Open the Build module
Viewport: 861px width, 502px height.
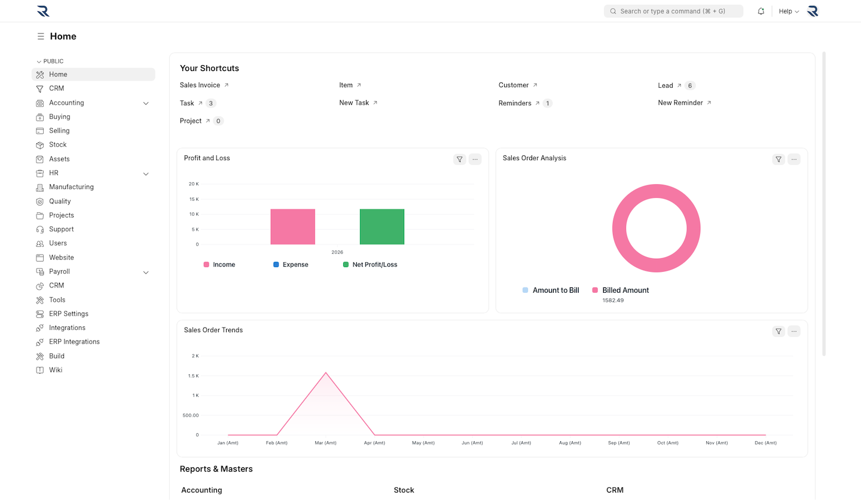[55, 356]
